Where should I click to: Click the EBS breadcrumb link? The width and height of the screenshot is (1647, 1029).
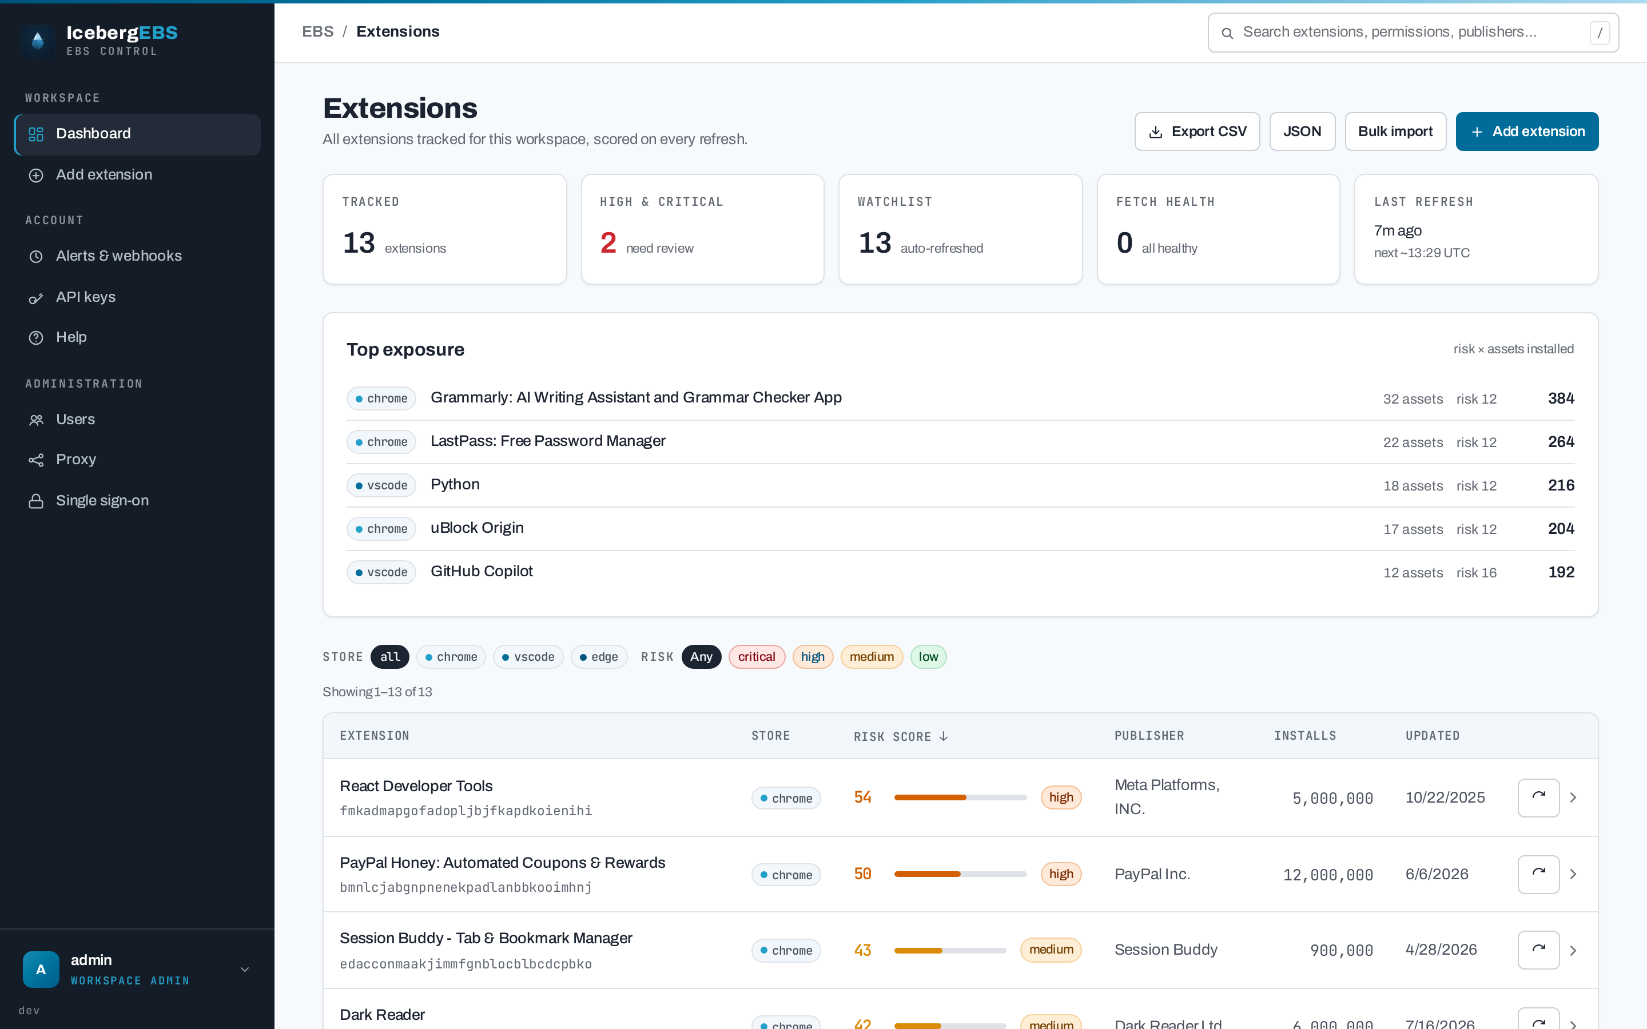tap(318, 32)
